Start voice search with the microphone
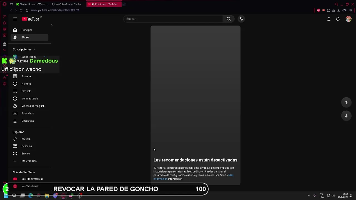 coord(241,19)
